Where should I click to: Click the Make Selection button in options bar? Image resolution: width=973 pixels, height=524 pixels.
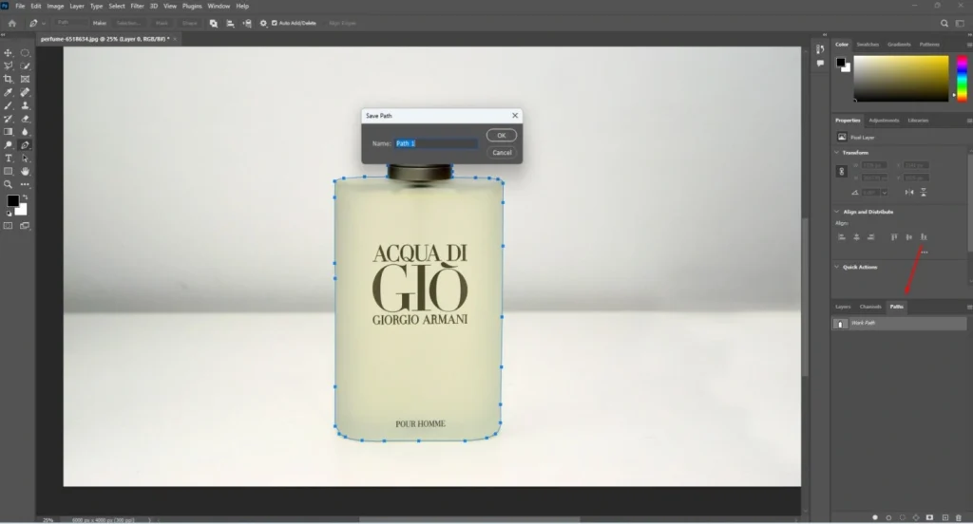click(x=128, y=23)
